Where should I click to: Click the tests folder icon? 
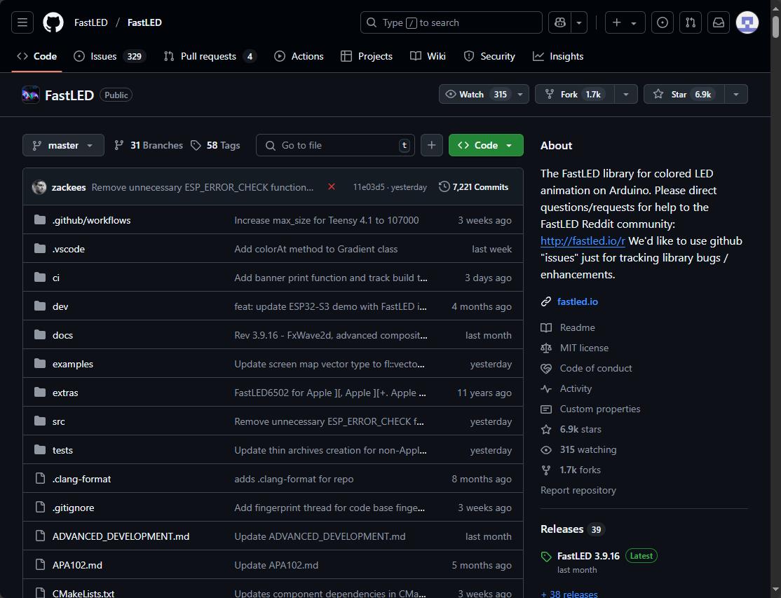coord(40,450)
